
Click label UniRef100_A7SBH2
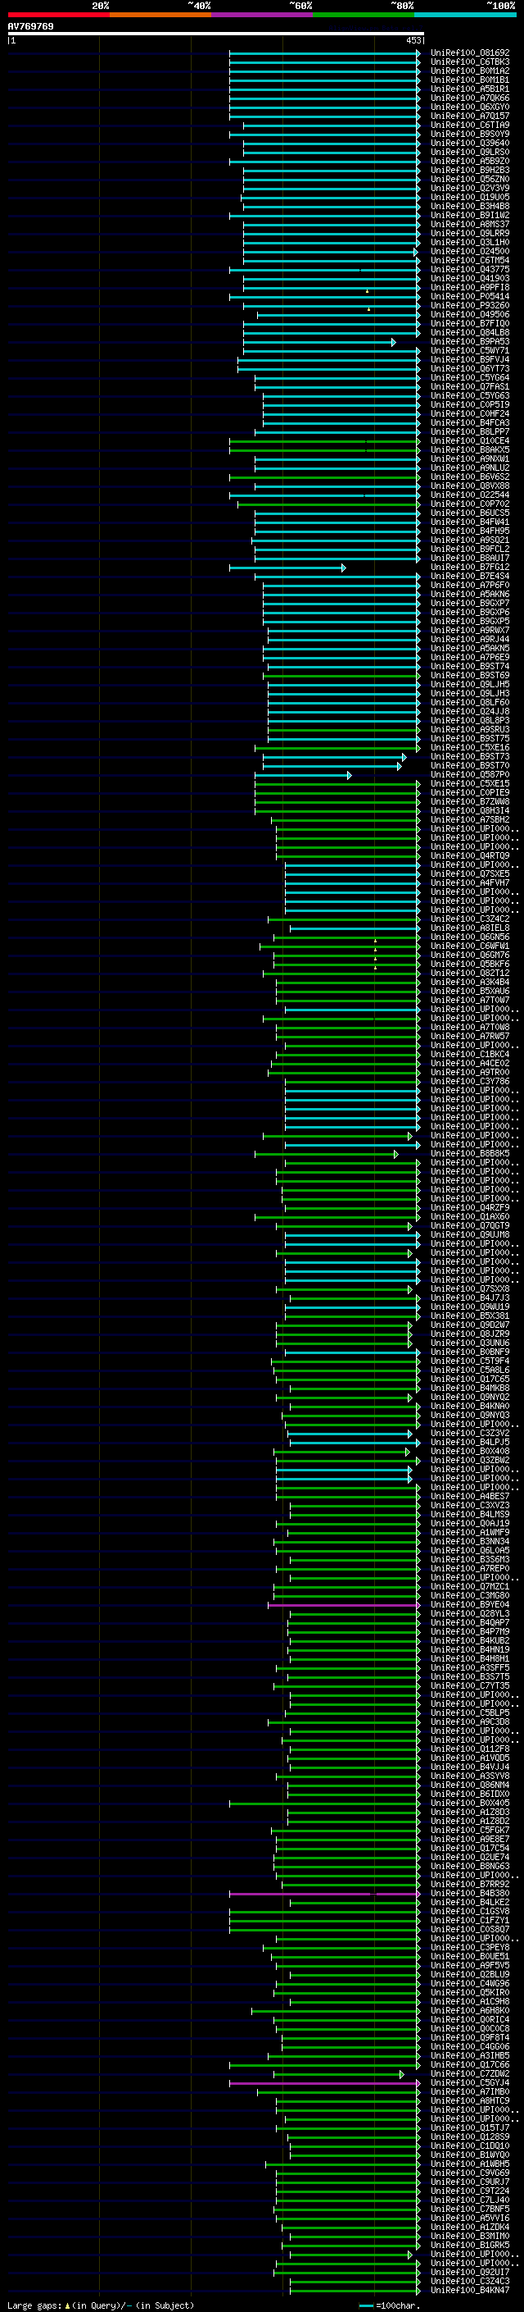pos(469,819)
